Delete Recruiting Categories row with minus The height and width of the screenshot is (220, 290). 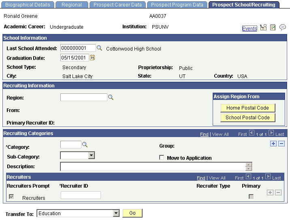click(x=281, y=144)
